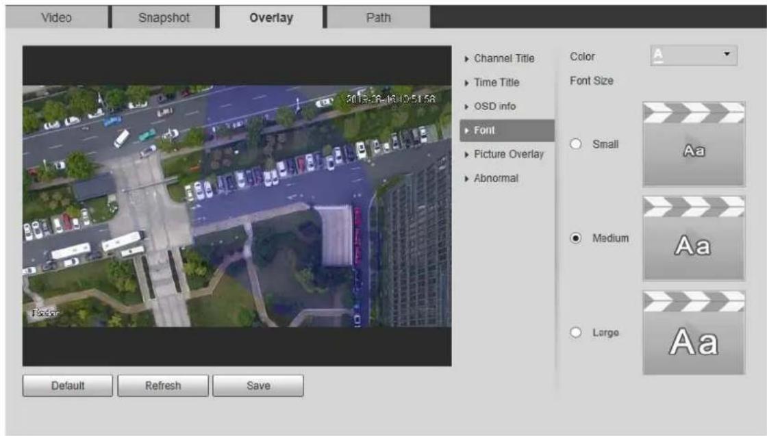Image resolution: width=767 pixels, height=436 pixels.
Task: Click the Refresh button
Action: (163, 385)
